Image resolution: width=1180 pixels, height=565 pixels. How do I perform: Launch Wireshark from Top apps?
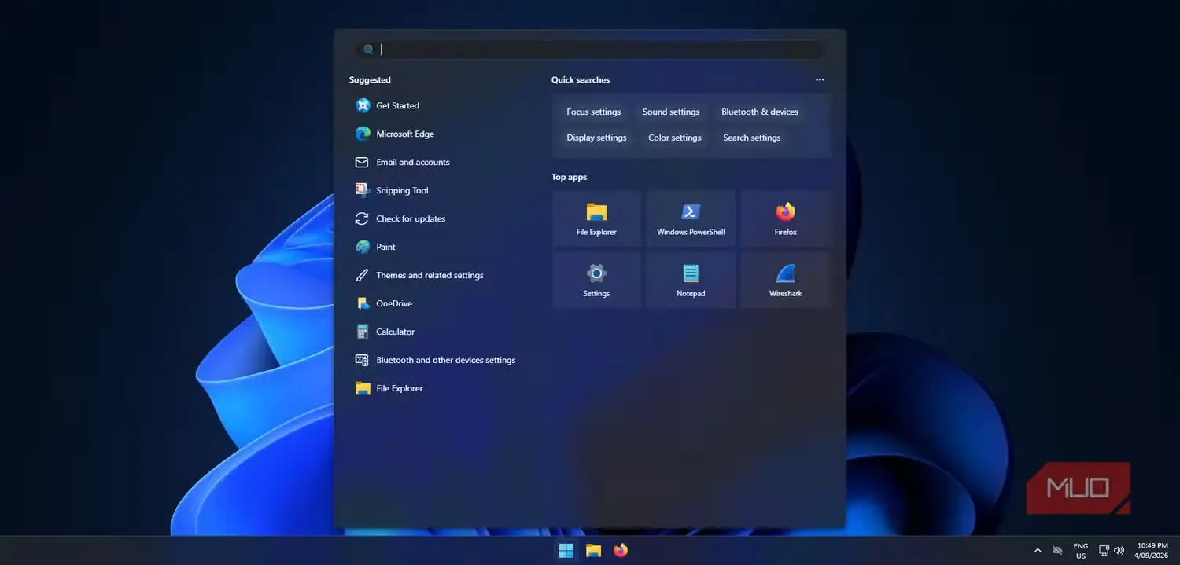coord(785,280)
